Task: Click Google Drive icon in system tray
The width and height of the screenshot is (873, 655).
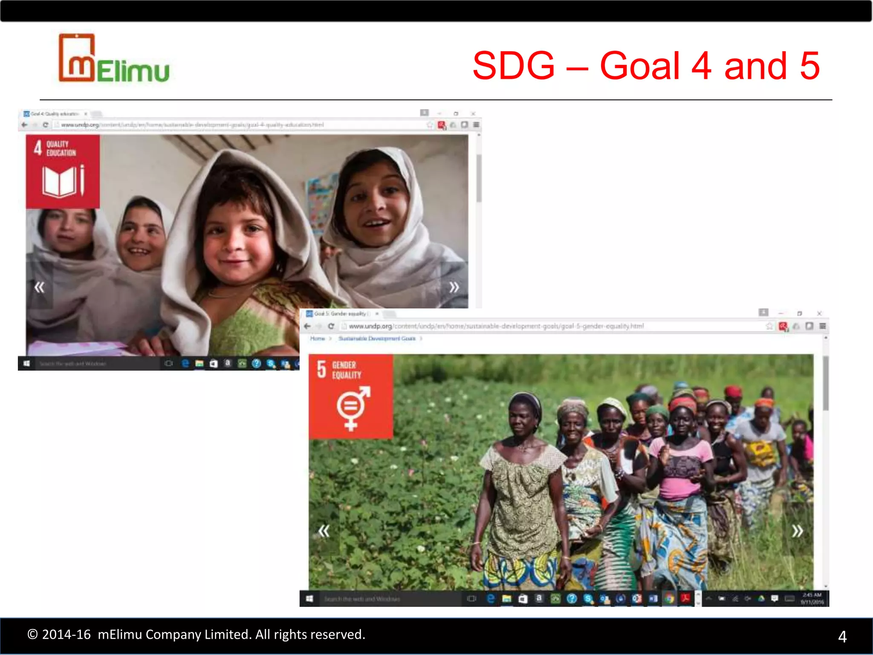Action: pyautogui.click(x=761, y=599)
